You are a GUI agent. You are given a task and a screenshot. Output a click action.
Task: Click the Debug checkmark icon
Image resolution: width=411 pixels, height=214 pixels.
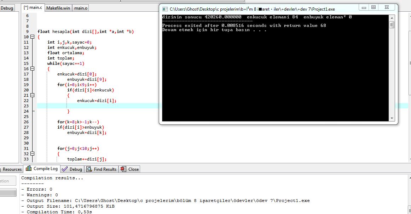pos(65,169)
